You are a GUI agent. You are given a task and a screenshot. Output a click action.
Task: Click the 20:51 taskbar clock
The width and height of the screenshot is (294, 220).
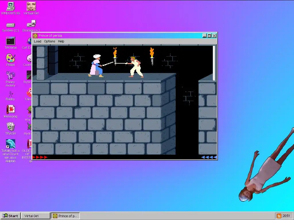click(x=286, y=216)
